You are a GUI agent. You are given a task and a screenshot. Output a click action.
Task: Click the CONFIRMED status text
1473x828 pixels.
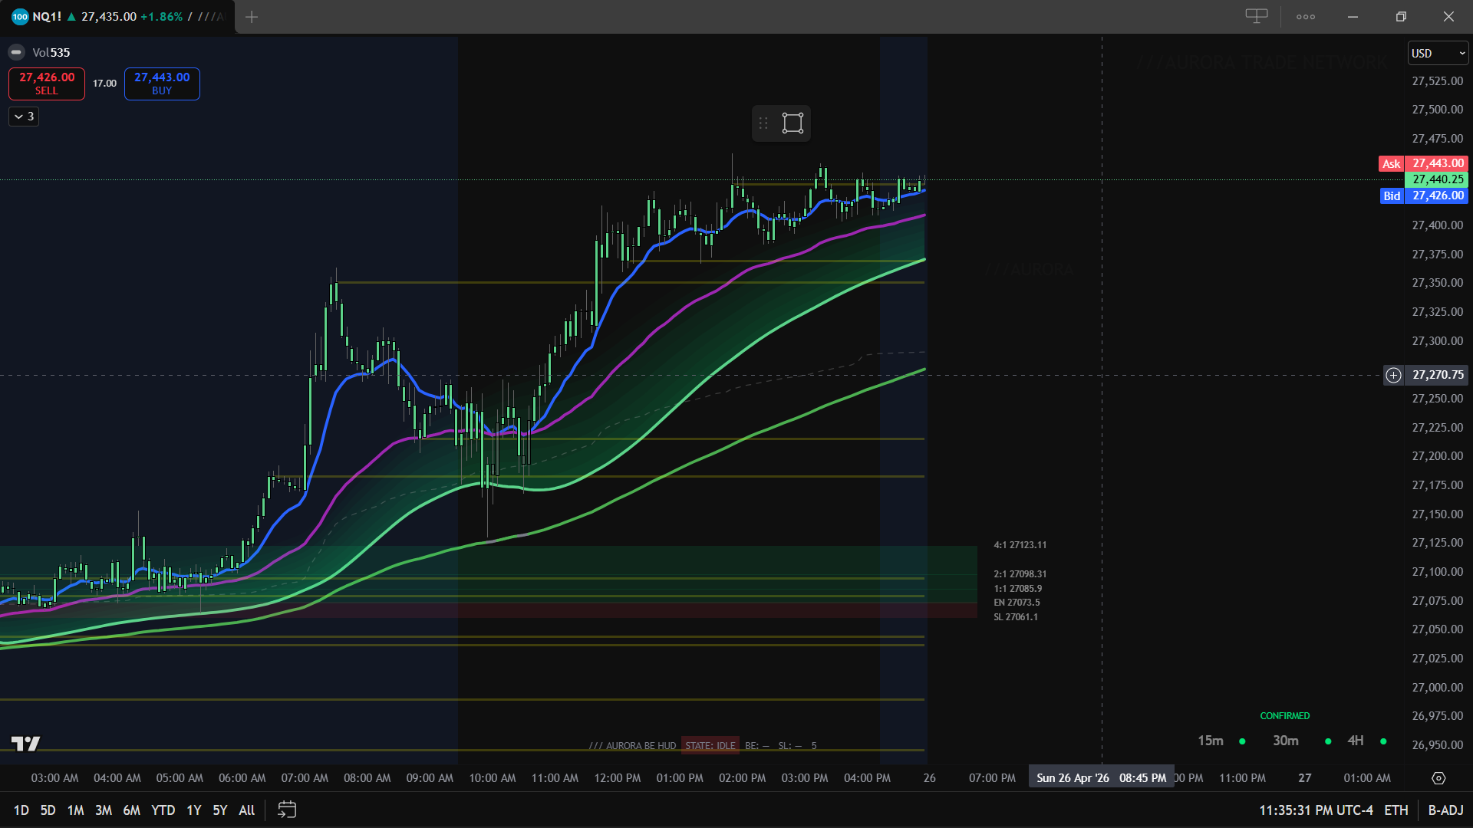(x=1285, y=716)
